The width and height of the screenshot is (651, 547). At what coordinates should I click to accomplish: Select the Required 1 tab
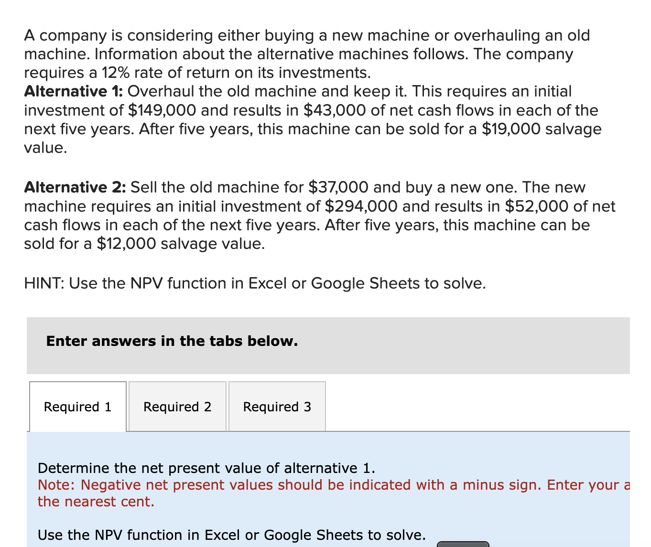tap(77, 407)
